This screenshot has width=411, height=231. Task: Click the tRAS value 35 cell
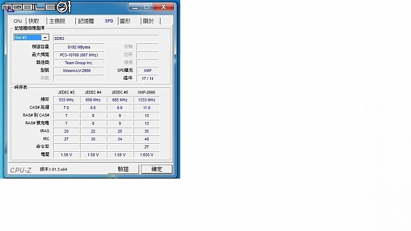(x=147, y=132)
